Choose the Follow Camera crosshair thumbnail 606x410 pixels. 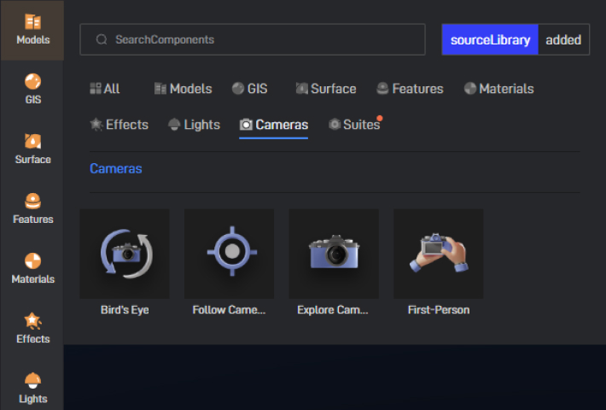point(230,254)
